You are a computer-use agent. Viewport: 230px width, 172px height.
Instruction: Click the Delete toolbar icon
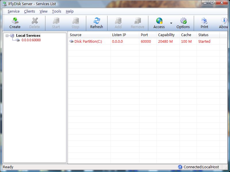click(x=35, y=21)
